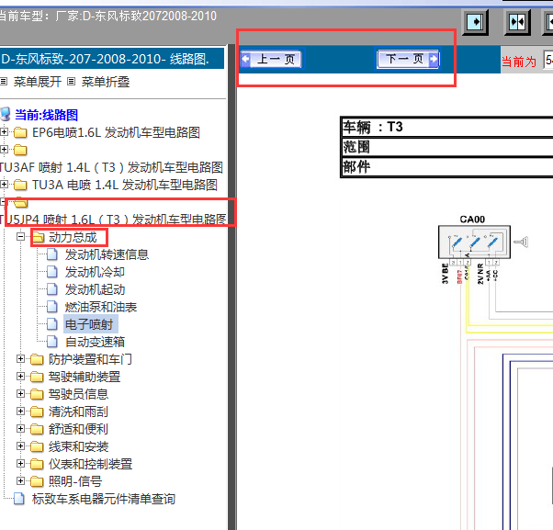The width and height of the screenshot is (553, 530).
Task: Select TU5JP4 喷射 1.6L (T3) 电路图
Action: click(113, 220)
